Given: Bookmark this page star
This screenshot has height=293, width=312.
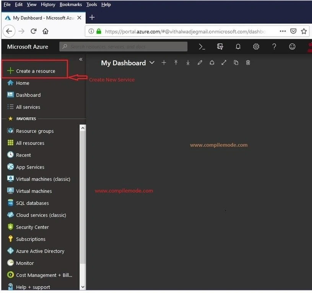Looking at the screenshot, I should point(304,31).
